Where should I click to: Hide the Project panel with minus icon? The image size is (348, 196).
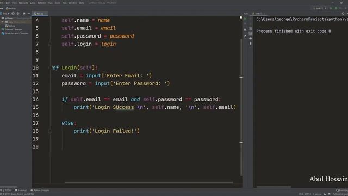(29, 14)
